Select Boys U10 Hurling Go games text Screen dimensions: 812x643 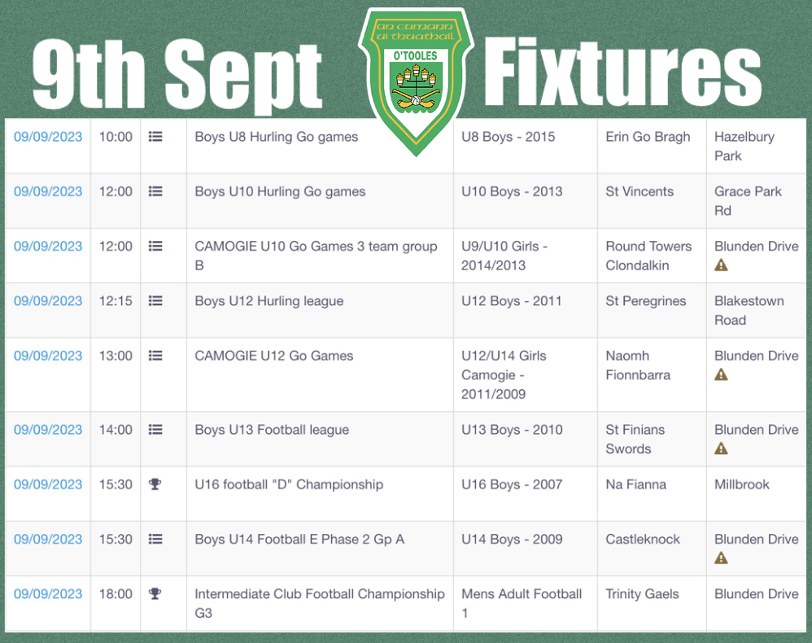click(280, 192)
